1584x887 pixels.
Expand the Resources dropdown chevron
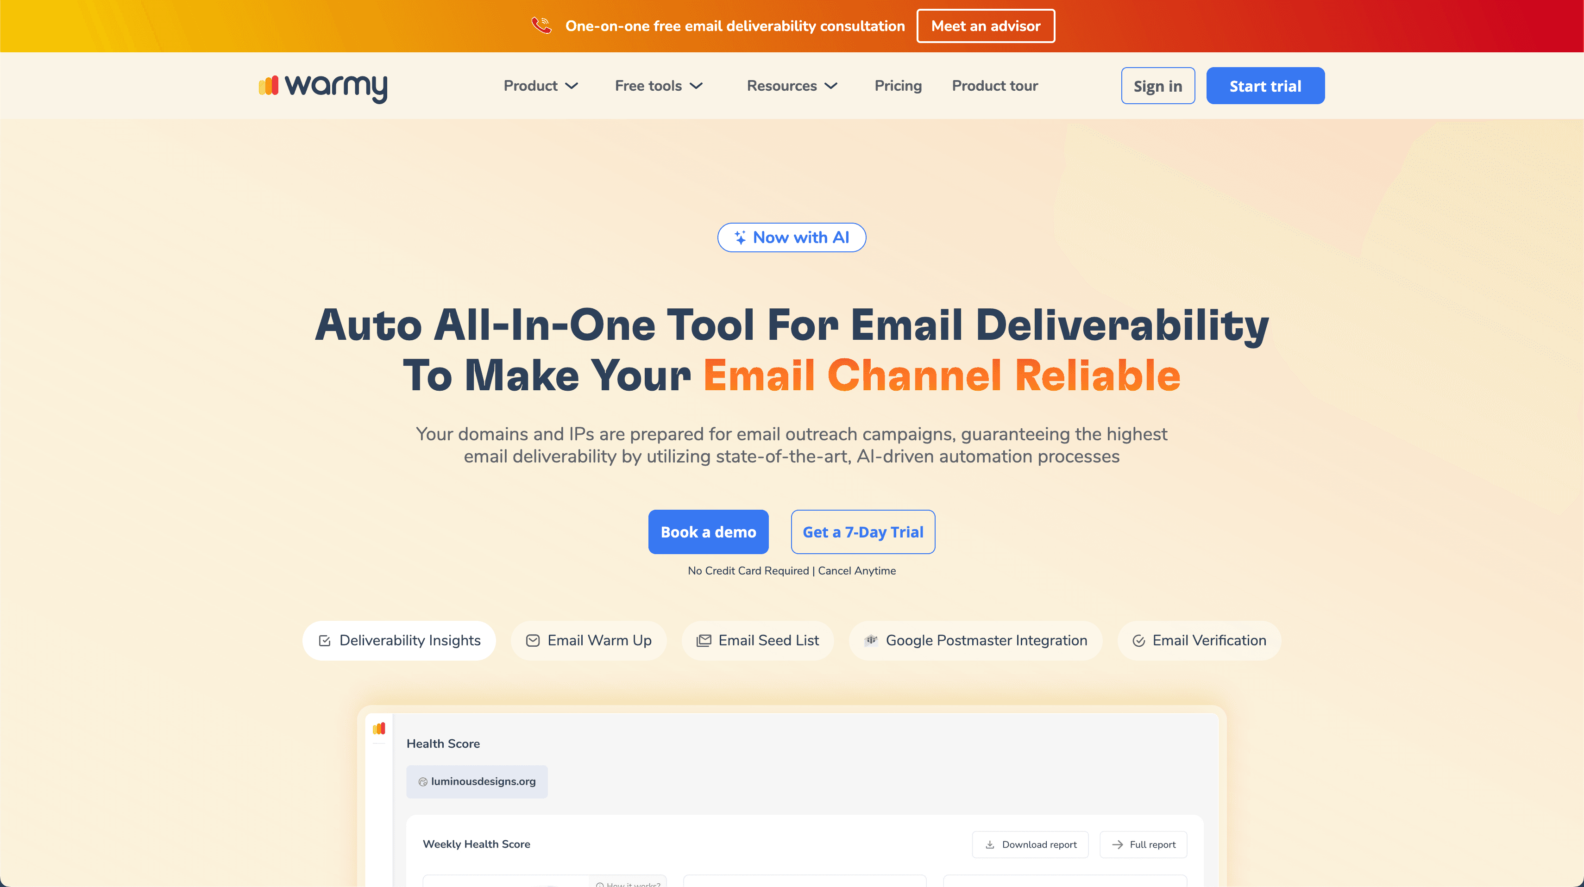(831, 86)
